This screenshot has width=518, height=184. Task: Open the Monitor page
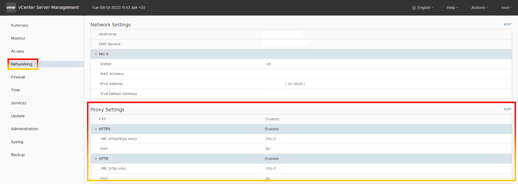(18, 38)
